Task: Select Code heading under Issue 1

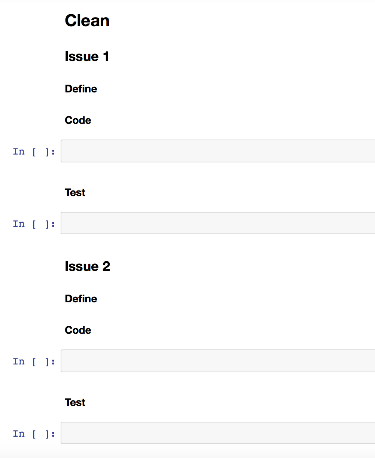Action: click(x=78, y=120)
